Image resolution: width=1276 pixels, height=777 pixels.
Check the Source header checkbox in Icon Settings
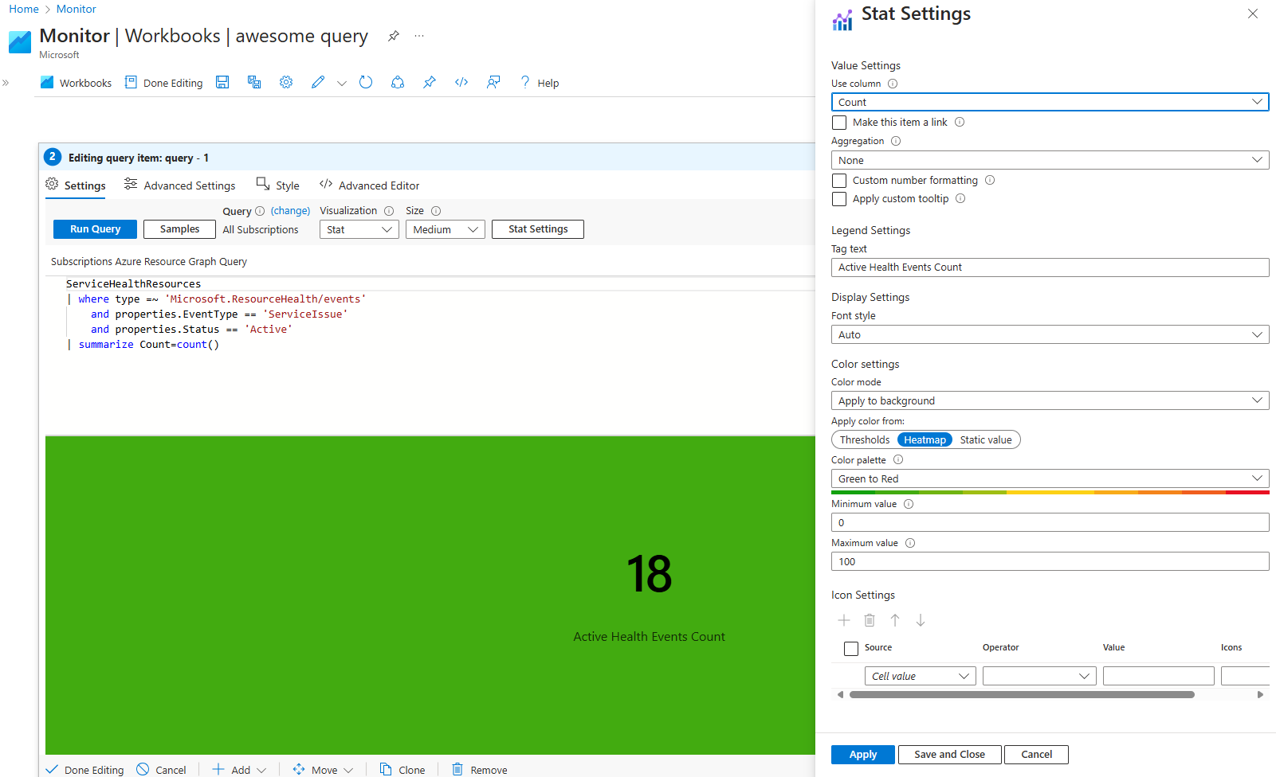[851, 649]
